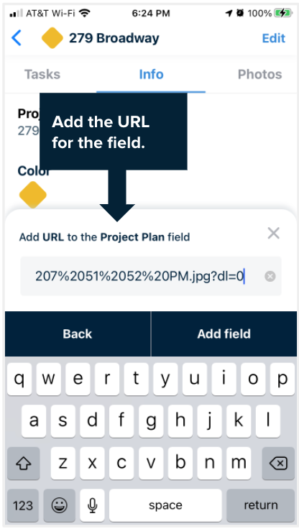Select the yellow Color swatch
Viewport: 299px width, 529px height.
point(33,195)
